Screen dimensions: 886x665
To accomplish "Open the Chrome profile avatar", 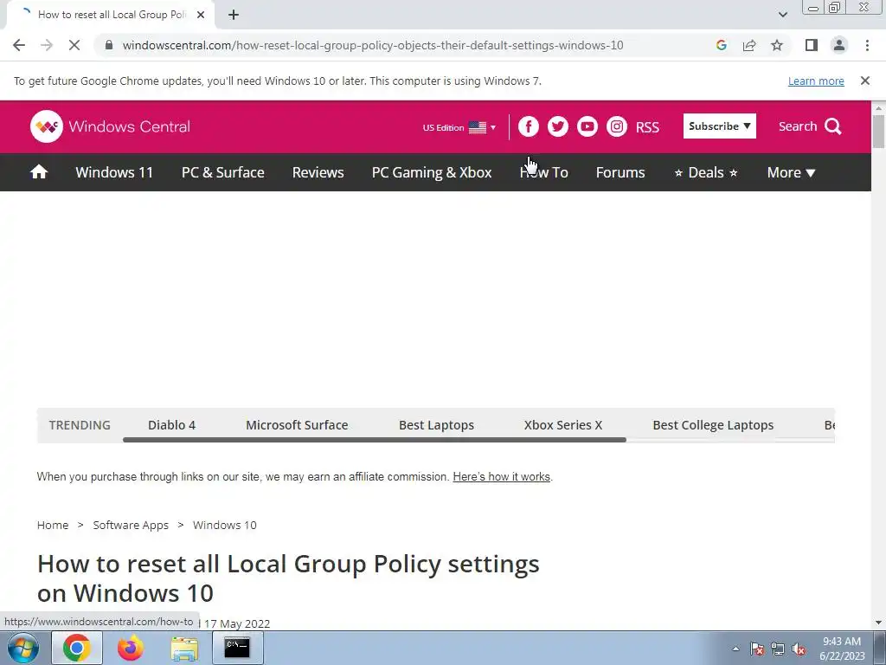I will (839, 45).
